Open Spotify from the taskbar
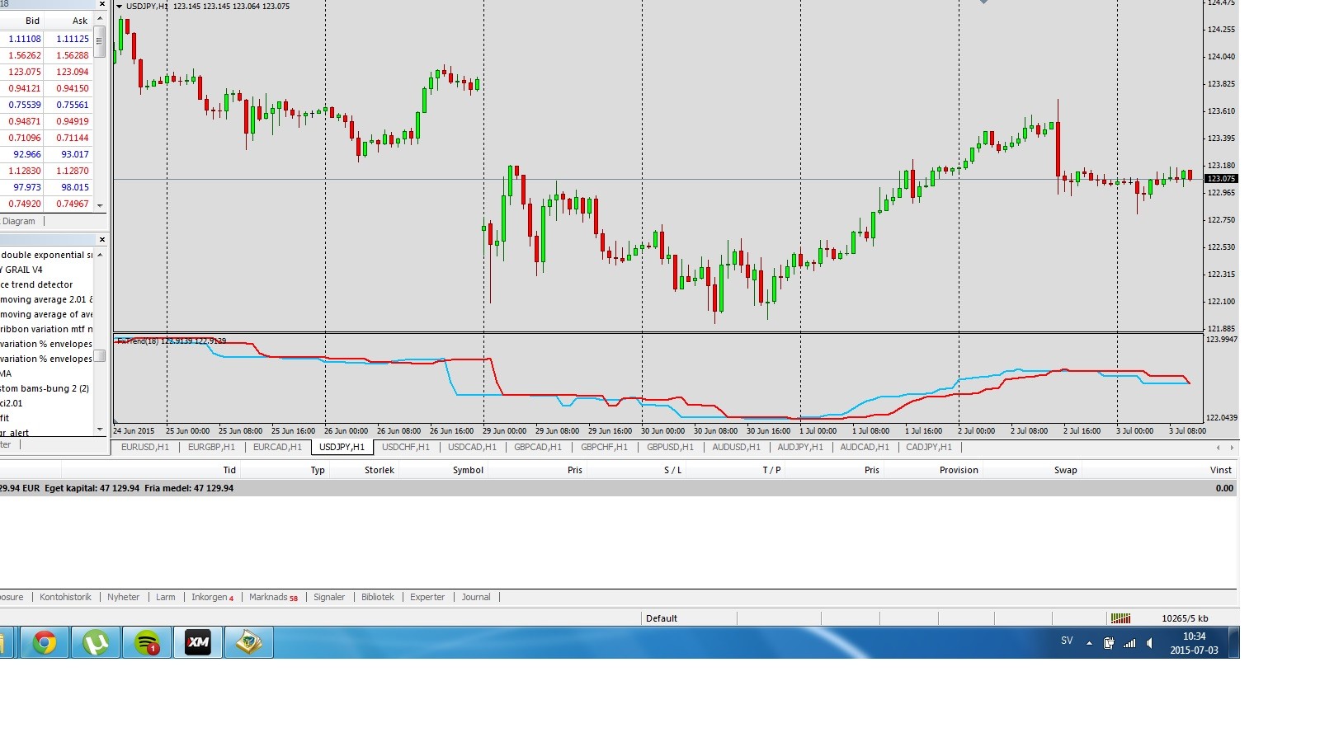This screenshot has height=742, width=1320. coord(147,642)
